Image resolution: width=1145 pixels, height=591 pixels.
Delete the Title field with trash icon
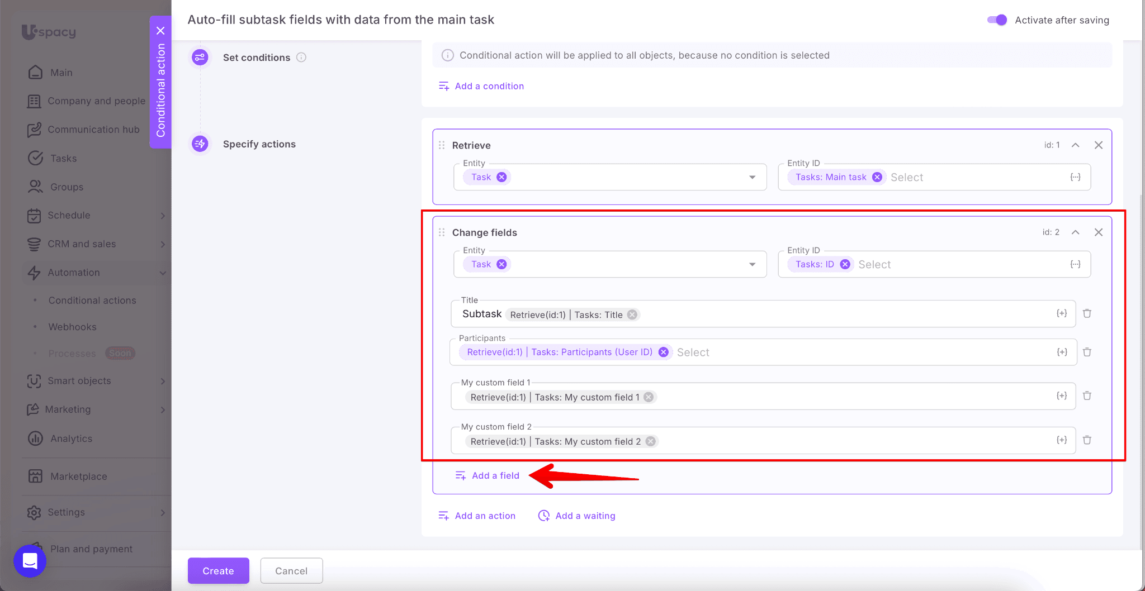point(1087,313)
